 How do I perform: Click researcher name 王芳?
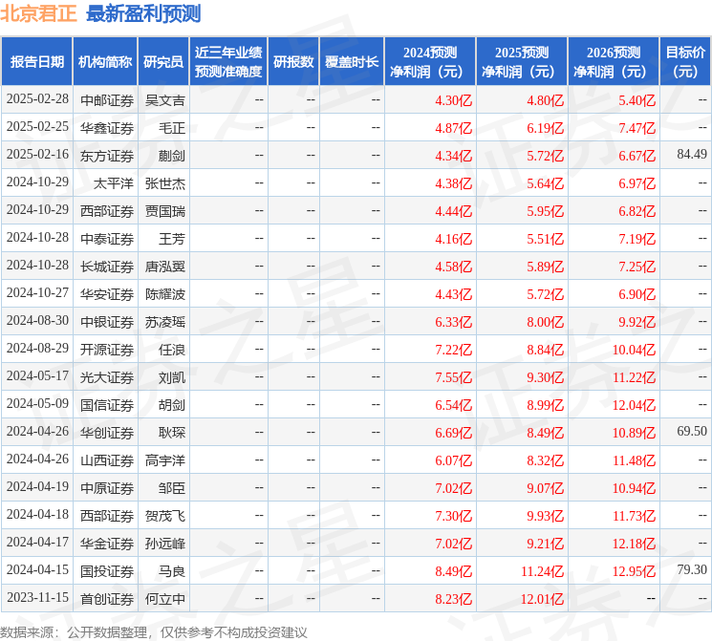pos(172,239)
